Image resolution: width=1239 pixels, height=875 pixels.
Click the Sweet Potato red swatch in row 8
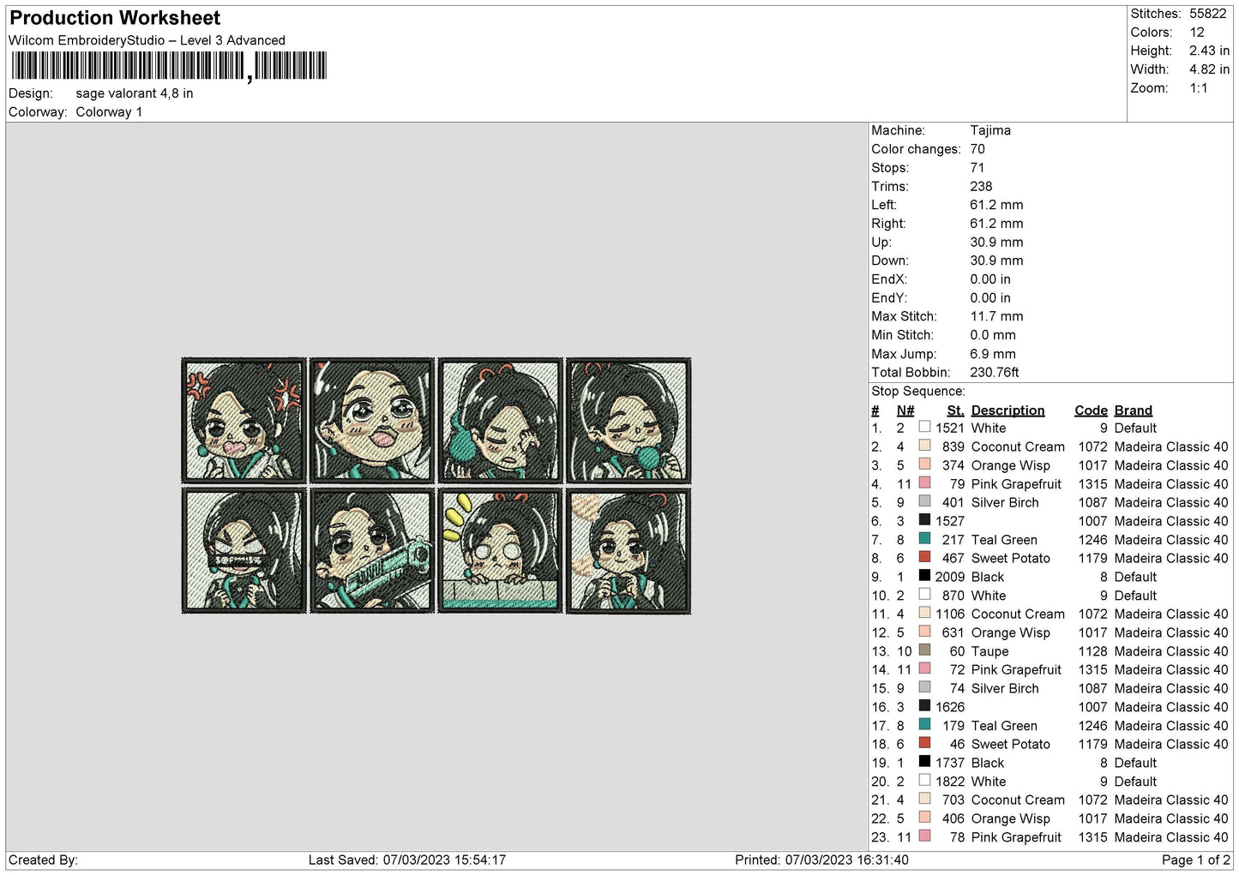tap(924, 557)
